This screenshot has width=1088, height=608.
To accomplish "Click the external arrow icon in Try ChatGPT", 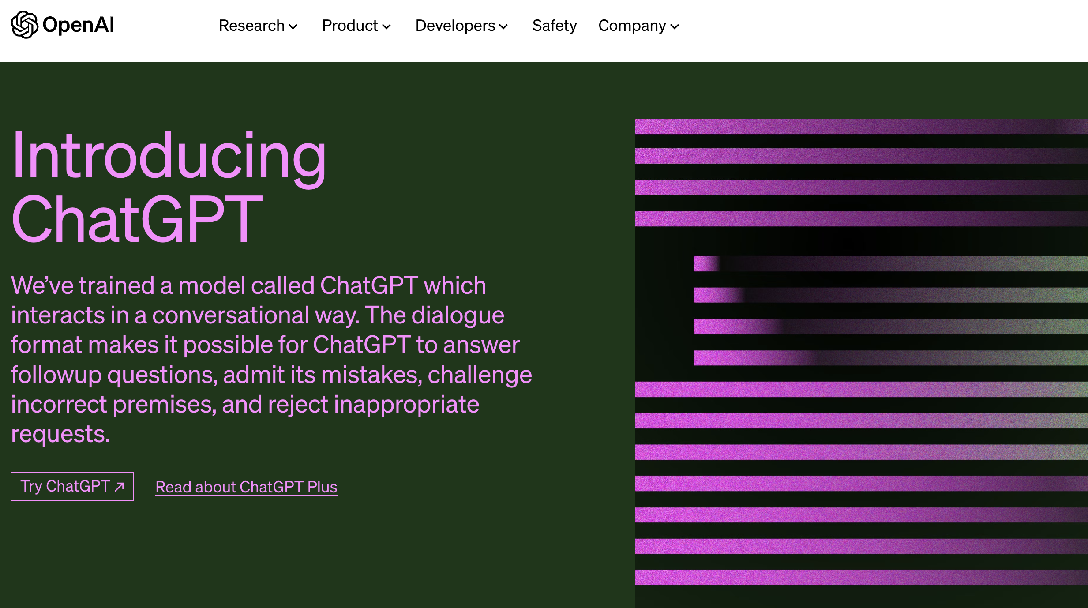I will coord(119,486).
